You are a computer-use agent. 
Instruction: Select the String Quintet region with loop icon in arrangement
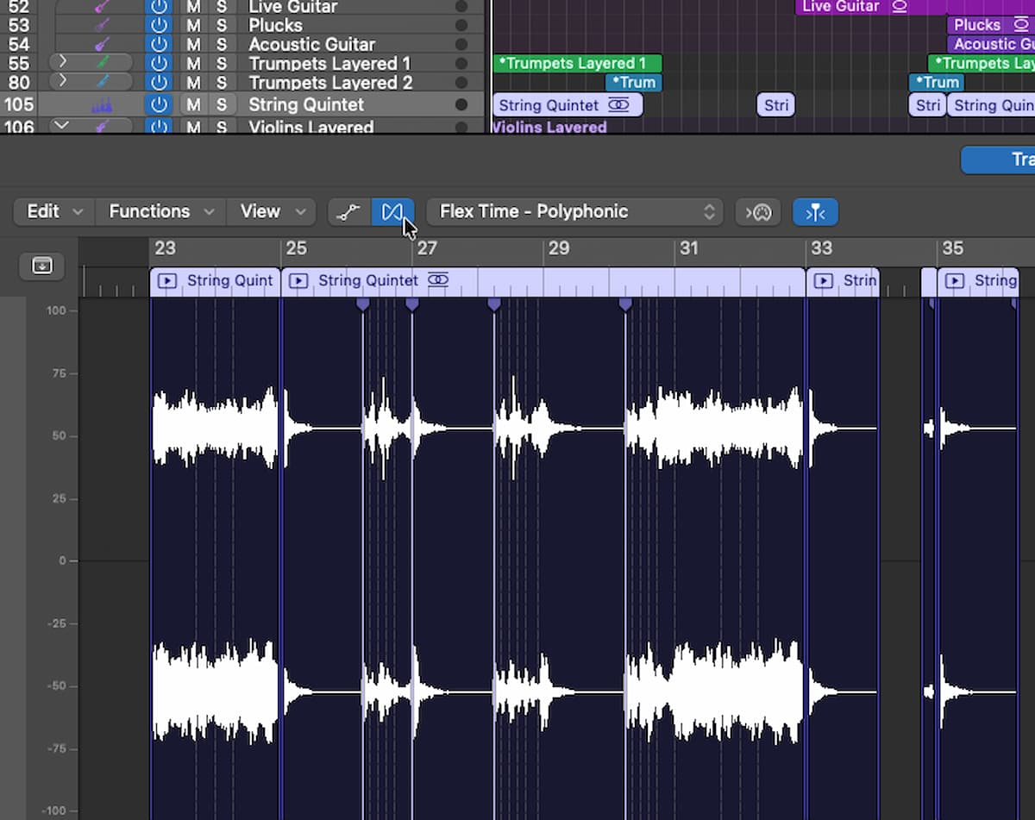point(567,105)
